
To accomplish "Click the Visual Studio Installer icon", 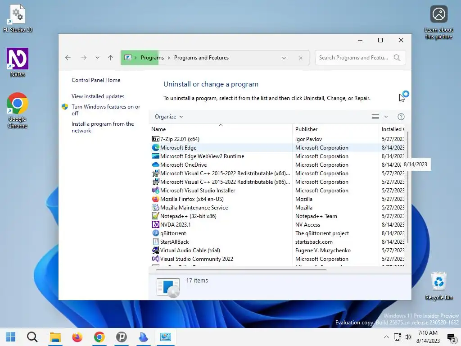I will (155, 190).
